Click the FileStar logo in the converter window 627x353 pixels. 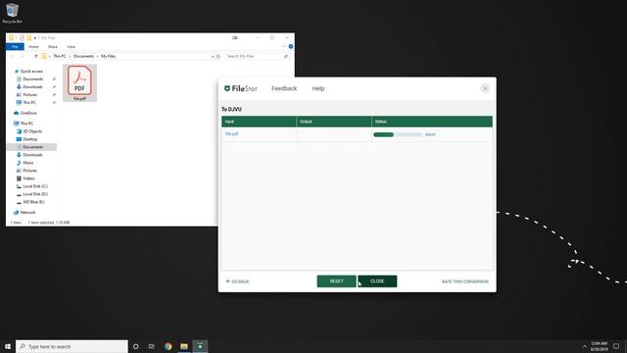[x=241, y=88]
